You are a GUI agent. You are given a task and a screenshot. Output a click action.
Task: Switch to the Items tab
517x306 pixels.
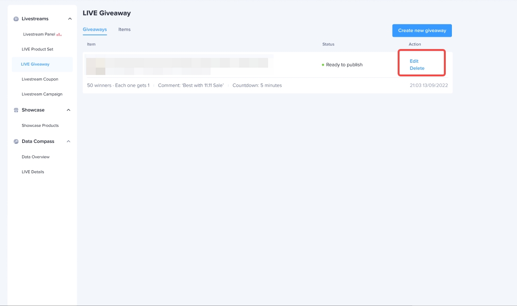(125, 30)
